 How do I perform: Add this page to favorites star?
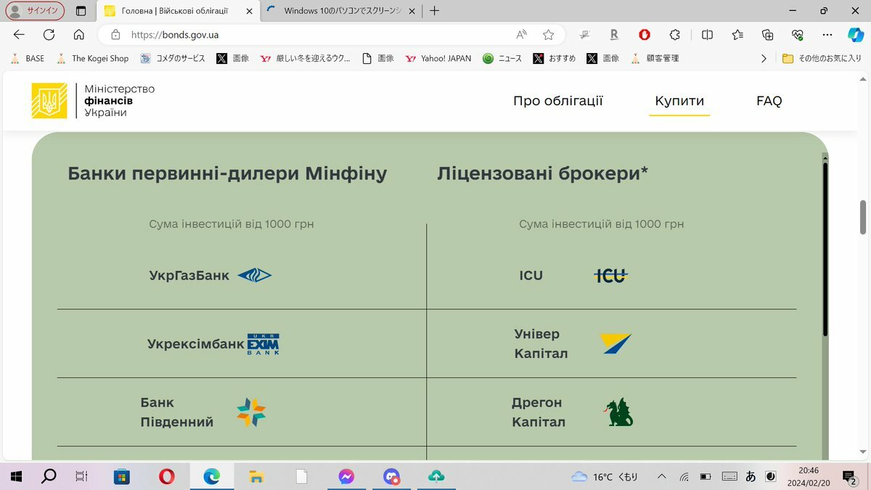pyautogui.click(x=549, y=34)
